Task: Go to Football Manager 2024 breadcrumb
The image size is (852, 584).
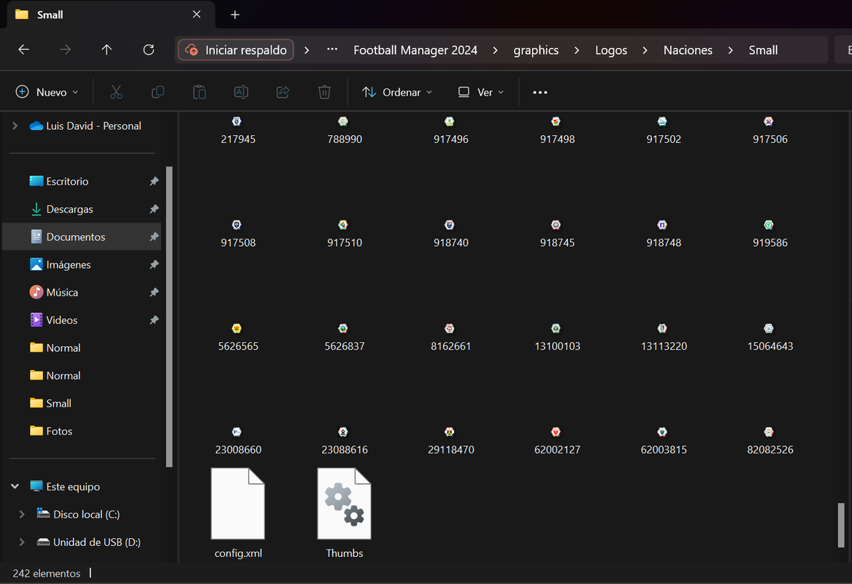Action: point(415,50)
